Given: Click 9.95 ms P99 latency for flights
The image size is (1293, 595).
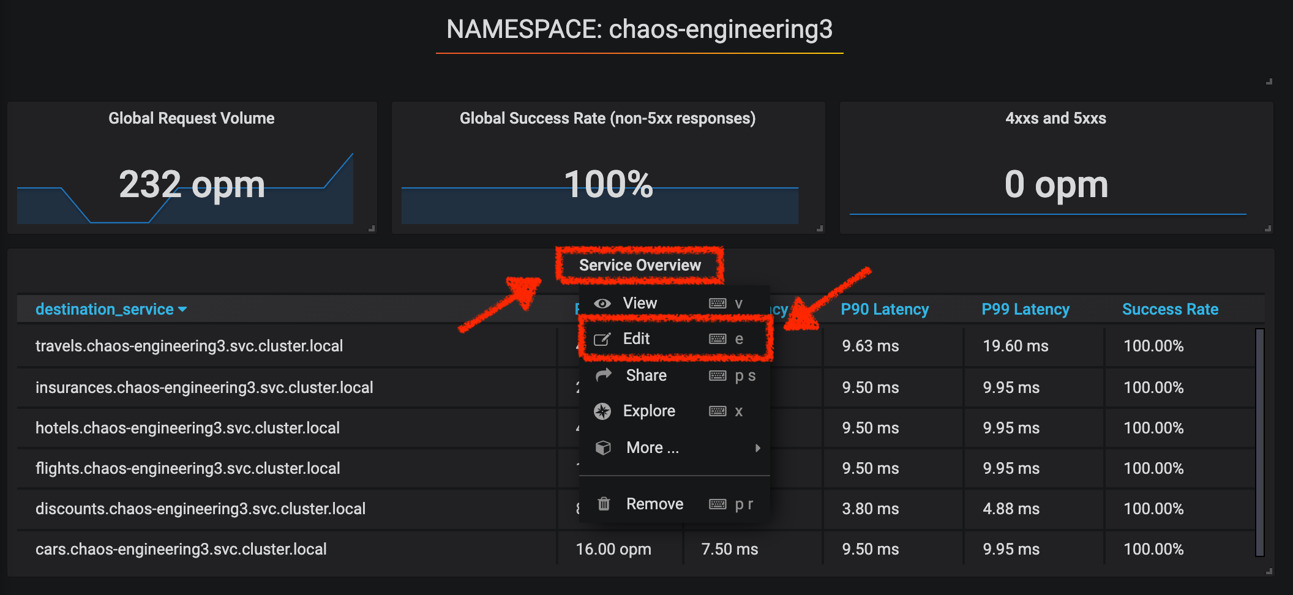Looking at the screenshot, I should coord(1011,468).
